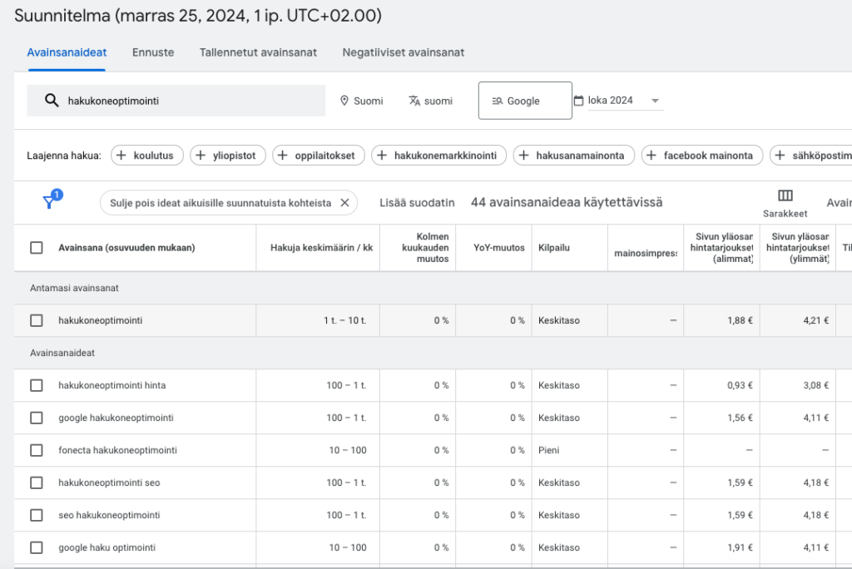Switch to the Ennuste tab
This screenshot has height=569, width=852.
(x=153, y=52)
